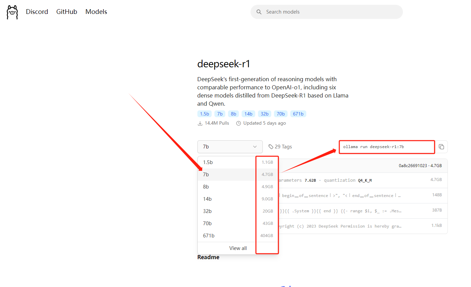Open the Discord link
Image resolution: width=471 pixels, height=287 pixels.
37,12
